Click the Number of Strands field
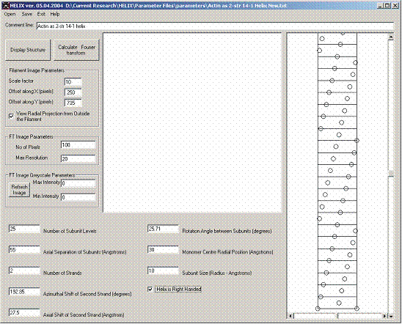 (24, 271)
